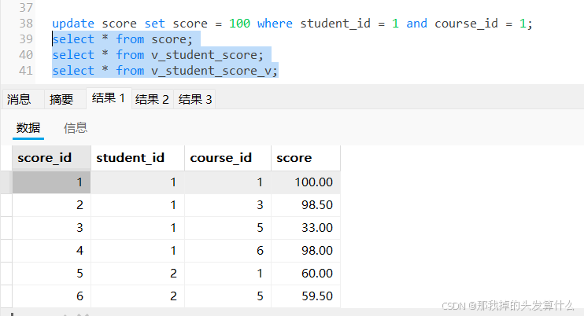The height and width of the screenshot is (316, 584).
Task: Click the row selector beside score_id 4
Action: pos(6,251)
